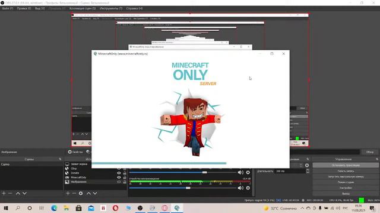Open playback device channel settings gear

(x=248, y=188)
